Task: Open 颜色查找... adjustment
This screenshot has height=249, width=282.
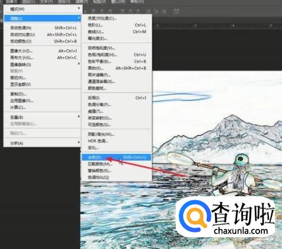Action: click(x=117, y=88)
